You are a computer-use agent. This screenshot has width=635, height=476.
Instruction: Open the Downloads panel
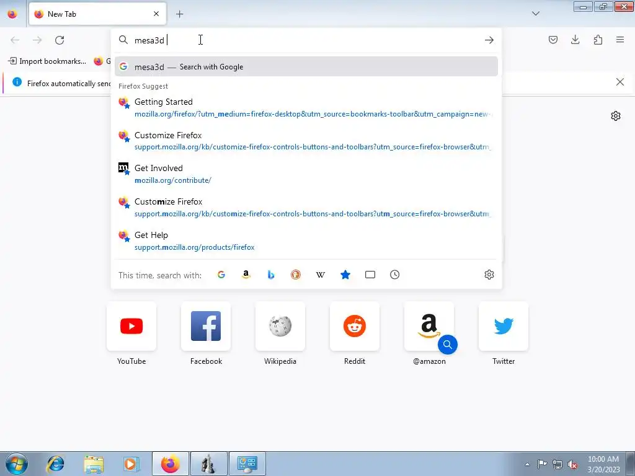pos(575,40)
